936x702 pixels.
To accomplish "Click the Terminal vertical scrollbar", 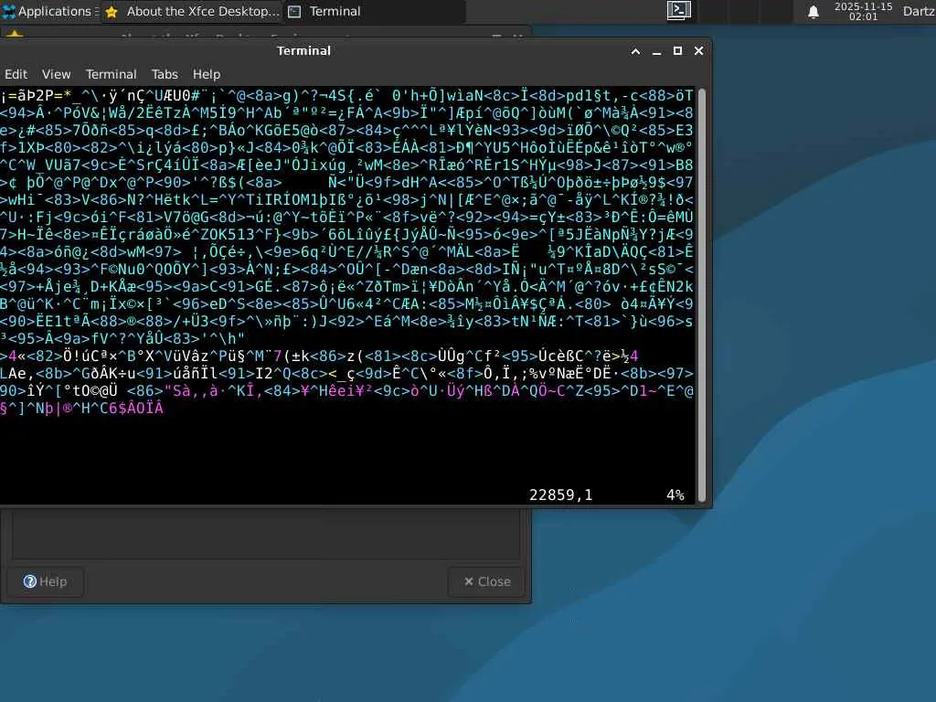I will 702,295.
